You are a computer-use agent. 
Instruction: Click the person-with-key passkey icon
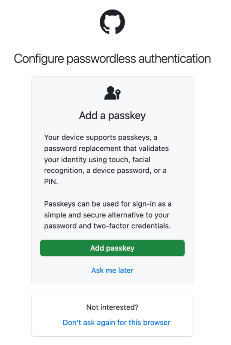pyautogui.click(x=112, y=93)
